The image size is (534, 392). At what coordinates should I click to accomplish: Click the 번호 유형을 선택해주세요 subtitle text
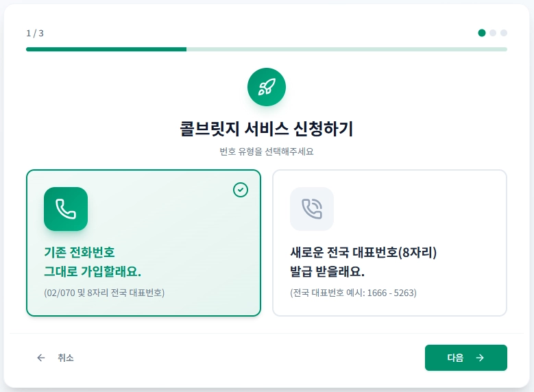coord(267,151)
